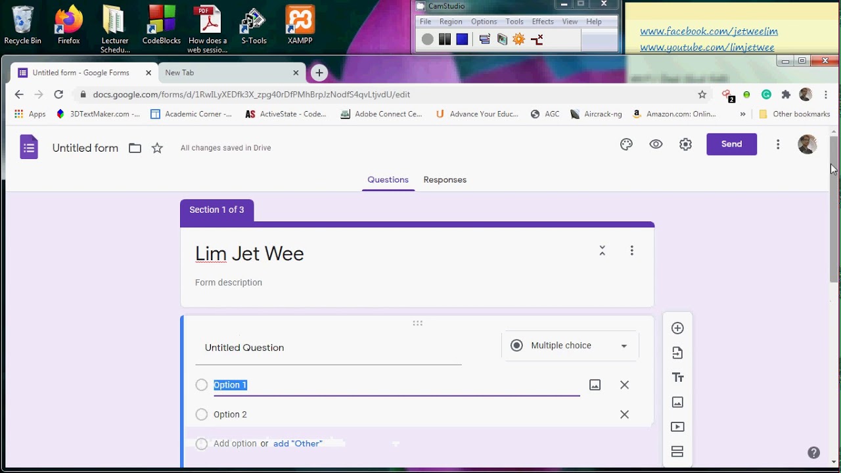Bookmark this page star
This screenshot has height=473, width=841.
click(702, 95)
